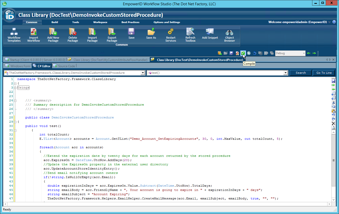Open the namespace navigation dropdown
339x214 pixels.
(143, 73)
